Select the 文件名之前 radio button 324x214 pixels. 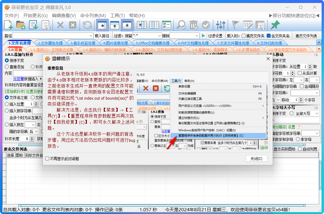tap(7, 97)
